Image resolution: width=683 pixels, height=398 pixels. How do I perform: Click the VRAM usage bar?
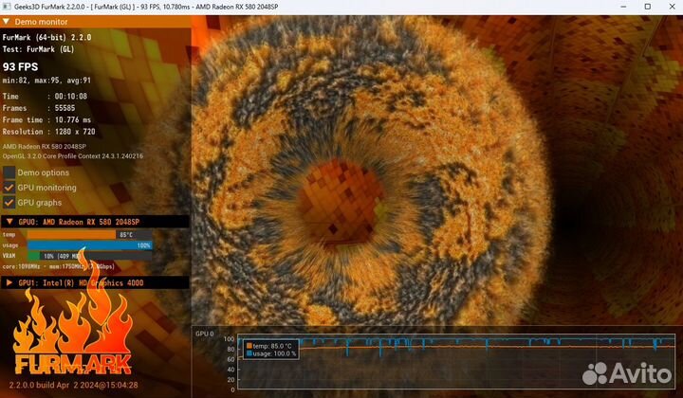(90, 256)
